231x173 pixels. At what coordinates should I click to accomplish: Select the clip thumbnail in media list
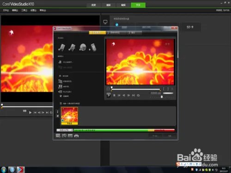[x=69, y=116]
